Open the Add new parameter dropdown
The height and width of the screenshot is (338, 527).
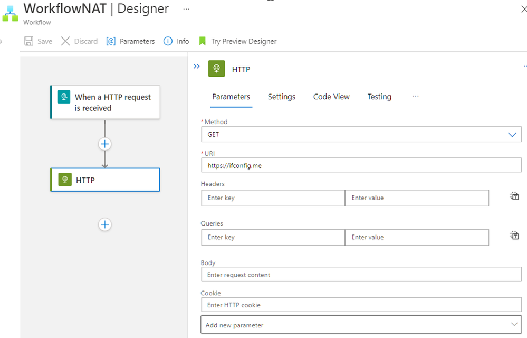tap(361, 325)
